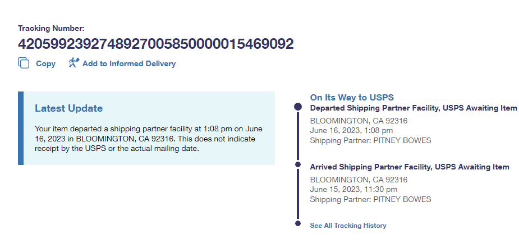Click BLOOMINGTON location under Departed event
The height and width of the screenshot is (243, 519).
[359, 121]
